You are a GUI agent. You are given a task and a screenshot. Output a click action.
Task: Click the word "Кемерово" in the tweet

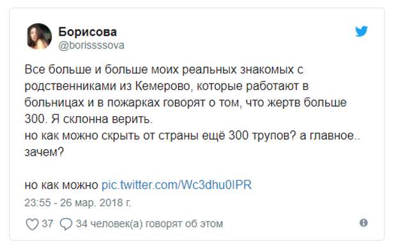click(x=163, y=86)
